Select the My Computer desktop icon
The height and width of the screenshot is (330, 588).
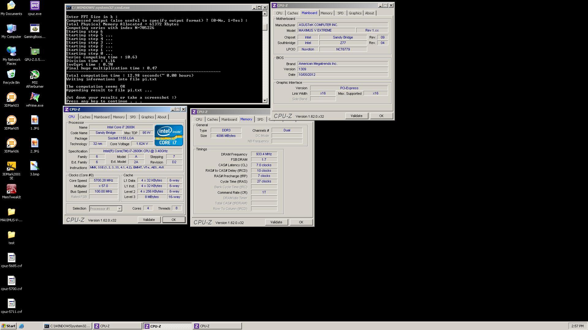tap(11, 31)
